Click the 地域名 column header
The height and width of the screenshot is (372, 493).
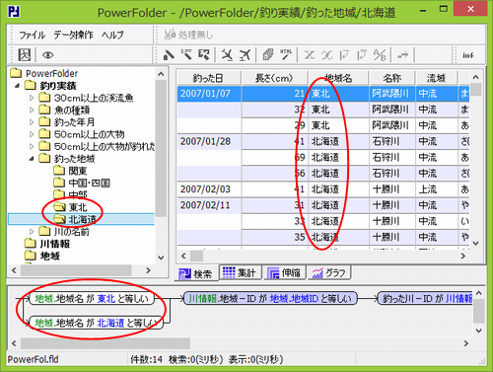[338, 78]
